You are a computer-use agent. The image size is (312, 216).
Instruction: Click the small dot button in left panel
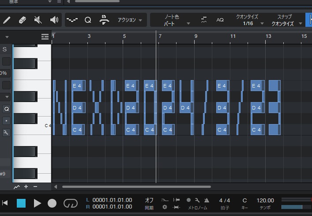click(6, 121)
